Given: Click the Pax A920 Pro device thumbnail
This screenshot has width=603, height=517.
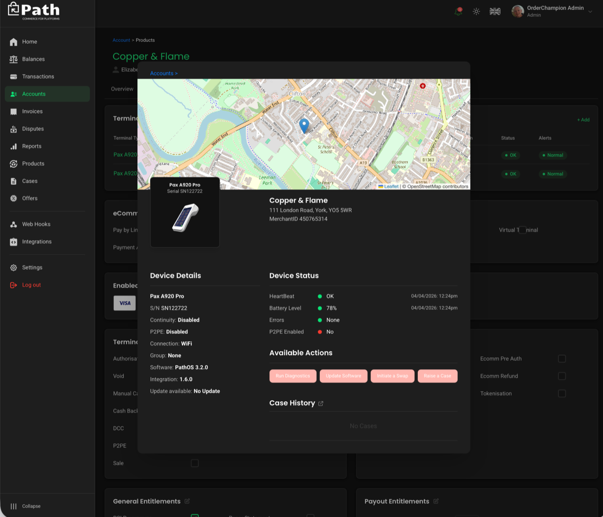Looking at the screenshot, I should pyautogui.click(x=185, y=212).
